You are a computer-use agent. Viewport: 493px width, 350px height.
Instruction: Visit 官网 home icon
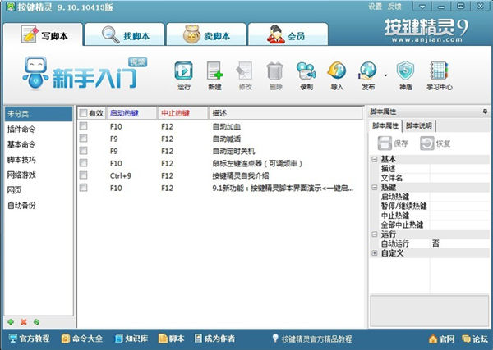coord(442,339)
